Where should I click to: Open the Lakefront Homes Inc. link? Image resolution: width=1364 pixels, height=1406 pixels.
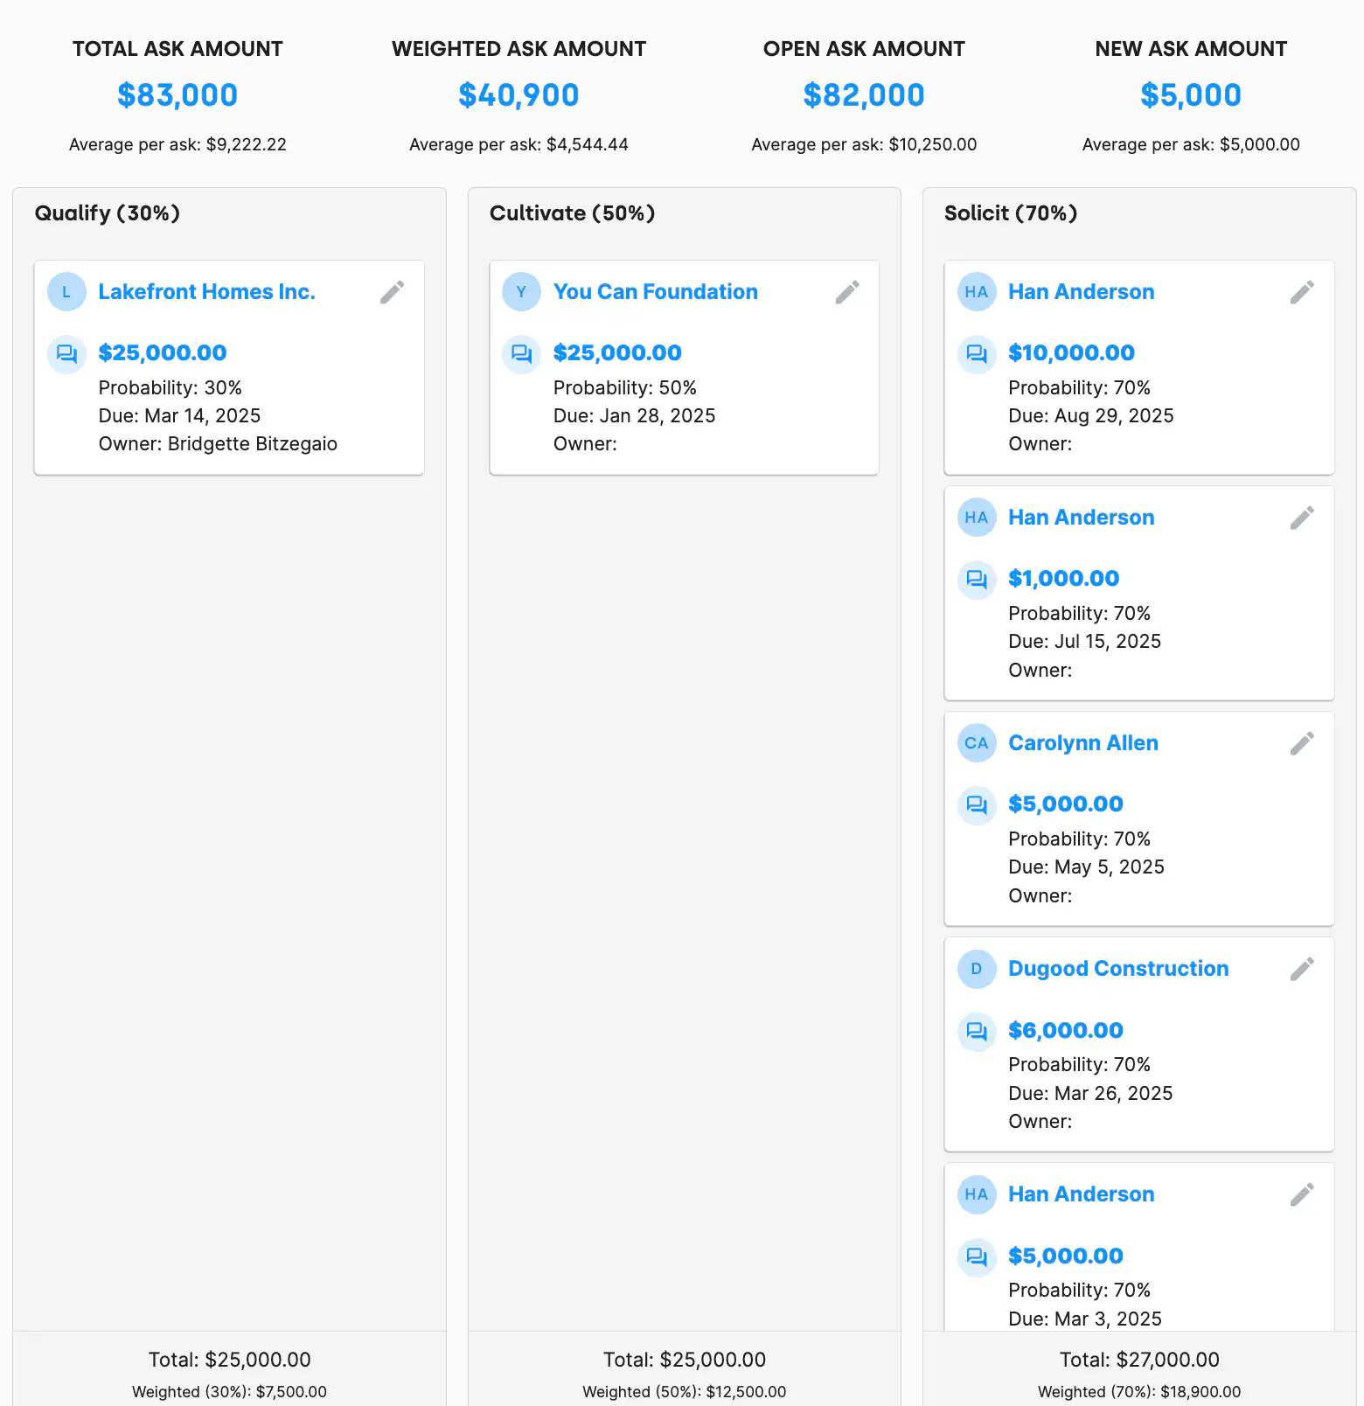(x=206, y=292)
